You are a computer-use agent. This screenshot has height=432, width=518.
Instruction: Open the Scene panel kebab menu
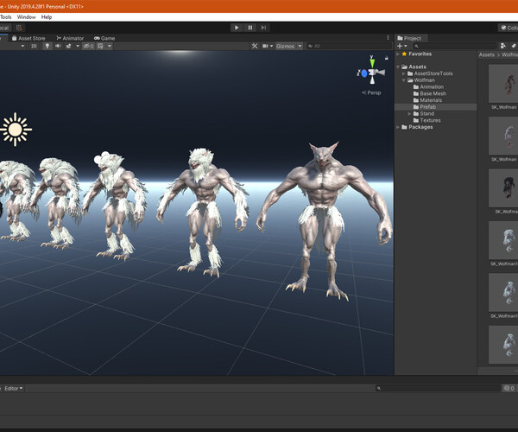tap(388, 38)
